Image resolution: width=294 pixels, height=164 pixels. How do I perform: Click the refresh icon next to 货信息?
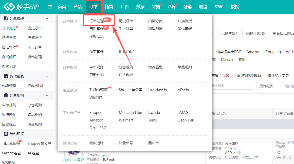tap(224, 113)
